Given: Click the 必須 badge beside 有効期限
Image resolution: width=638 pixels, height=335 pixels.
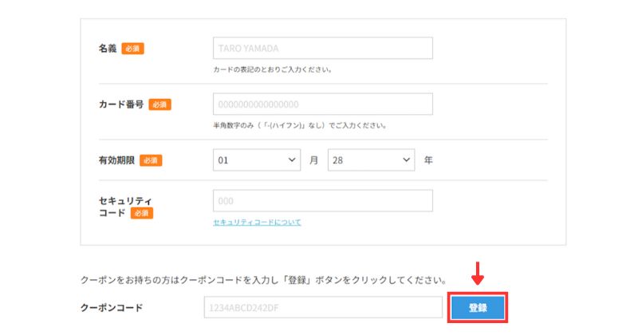Looking at the screenshot, I should [151, 160].
